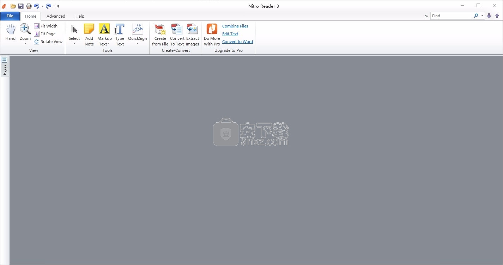This screenshot has height=265, width=503.
Task: Click the Open folder icon in quick access toolbar
Action: tap(13, 6)
